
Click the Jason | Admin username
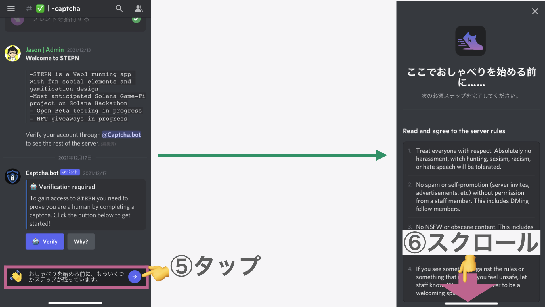[45, 50]
